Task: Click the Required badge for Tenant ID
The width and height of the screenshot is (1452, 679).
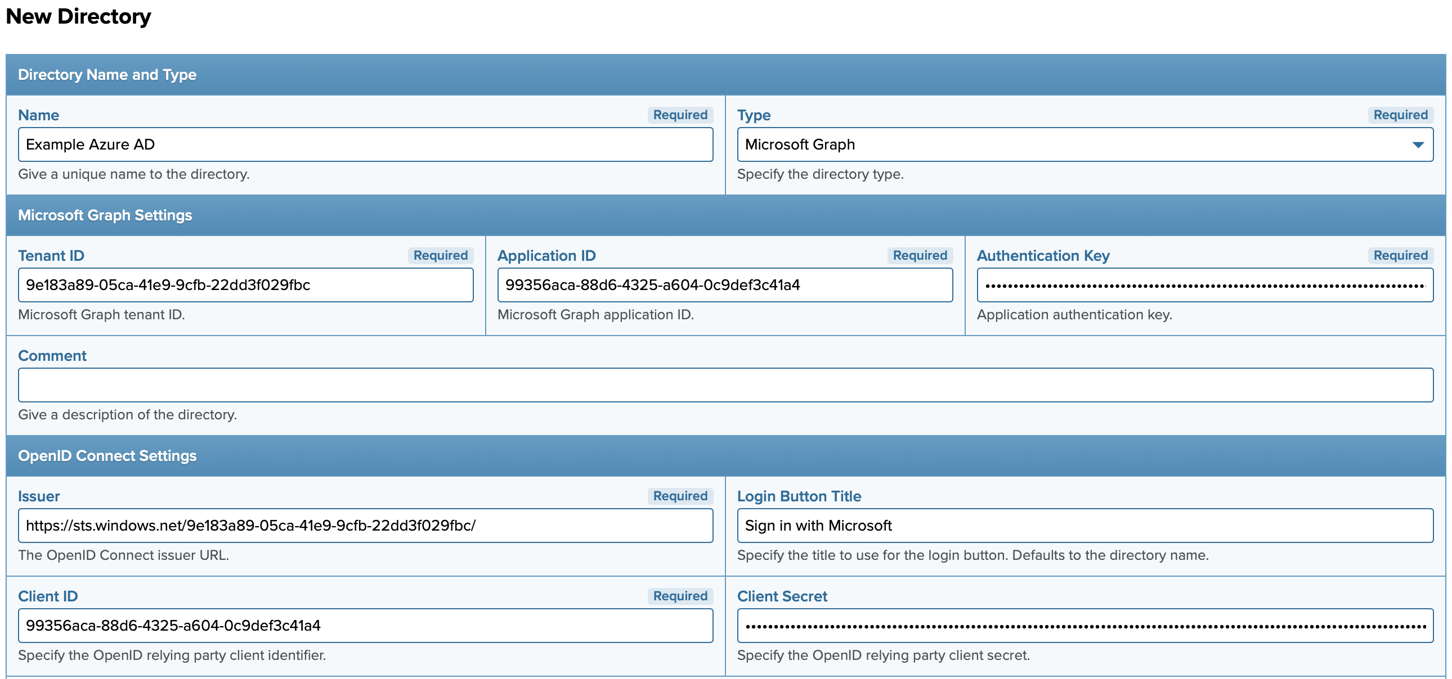Action: [440, 256]
